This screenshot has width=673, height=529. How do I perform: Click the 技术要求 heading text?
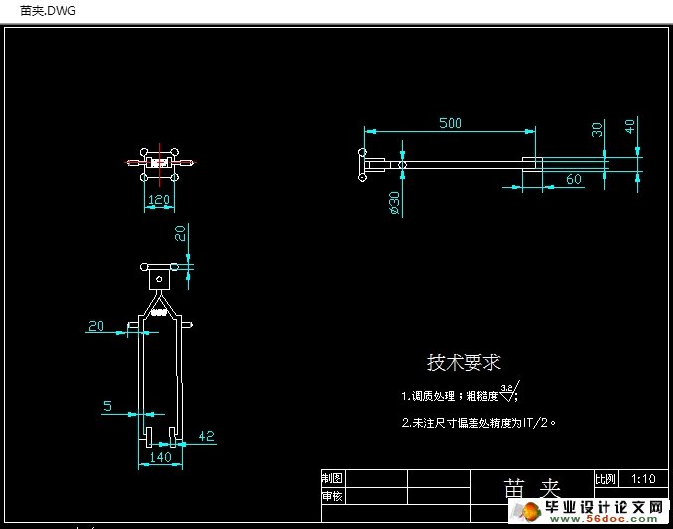pos(464,362)
